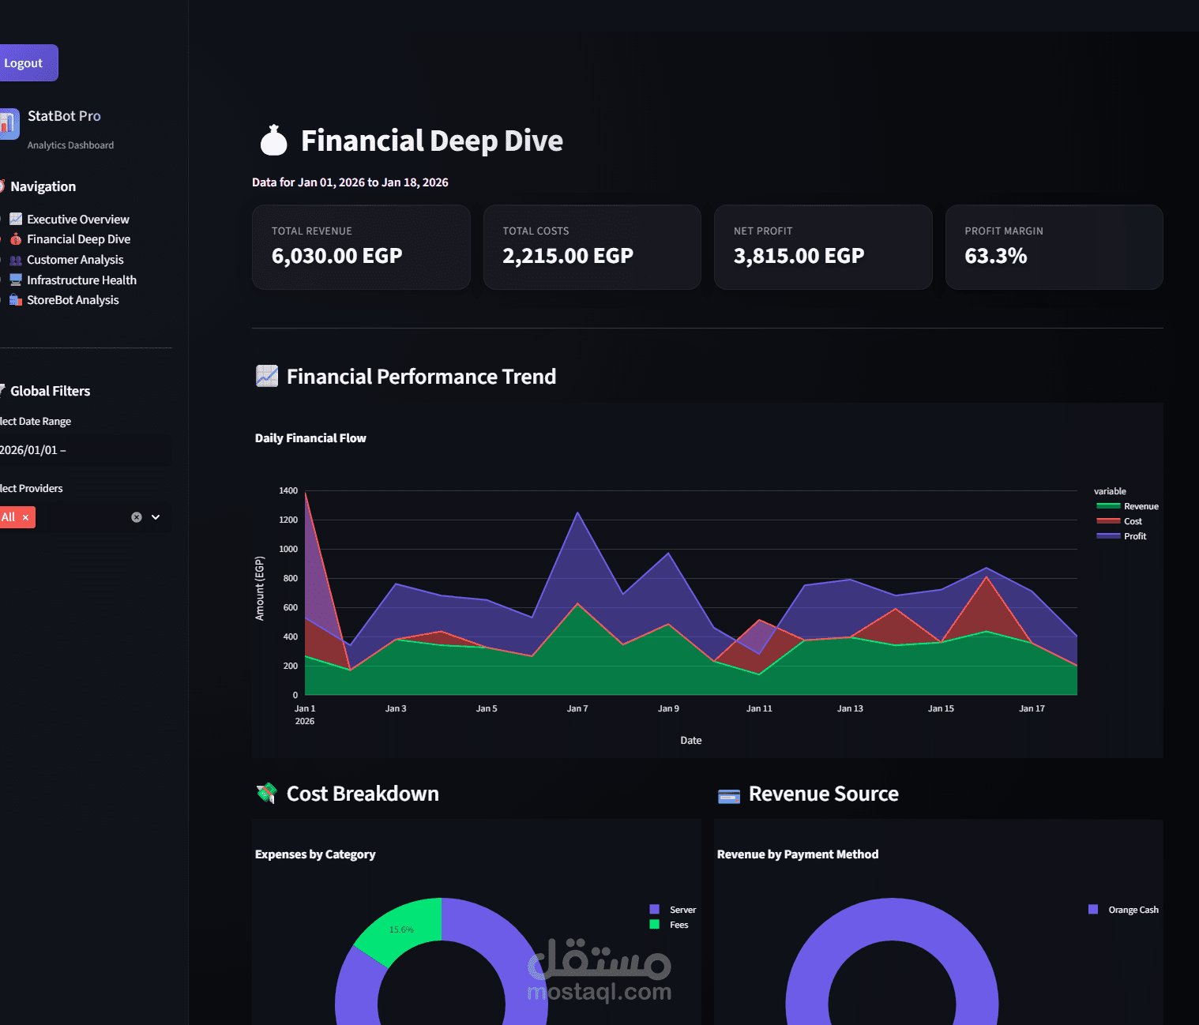Click the StoreBot Analysis shopping bags icon
Image resolution: width=1199 pixels, height=1025 pixels.
click(x=16, y=300)
